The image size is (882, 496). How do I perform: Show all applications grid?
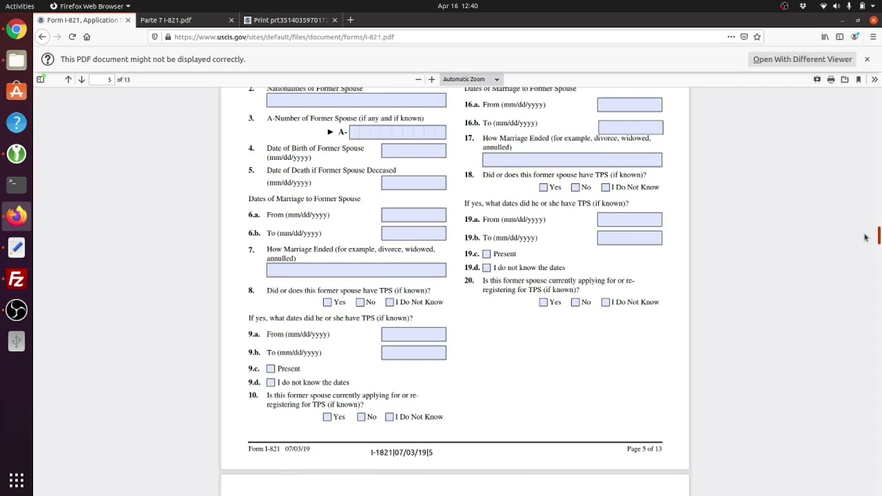(x=17, y=480)
